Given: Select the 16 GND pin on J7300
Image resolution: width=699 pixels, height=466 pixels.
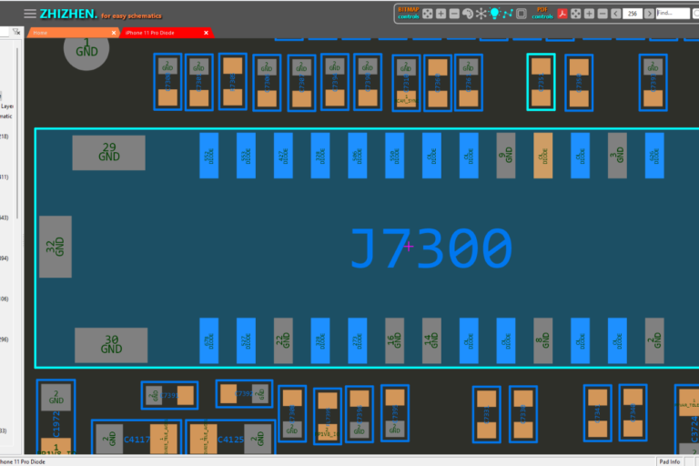Looking at the screenshot, I should (x=394, y=340).
